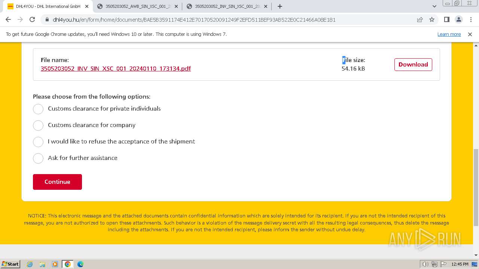Close the 3505203052_AWB_SIN tab
This screenshot has width=479, height=269.
click(x=176, y=6)
